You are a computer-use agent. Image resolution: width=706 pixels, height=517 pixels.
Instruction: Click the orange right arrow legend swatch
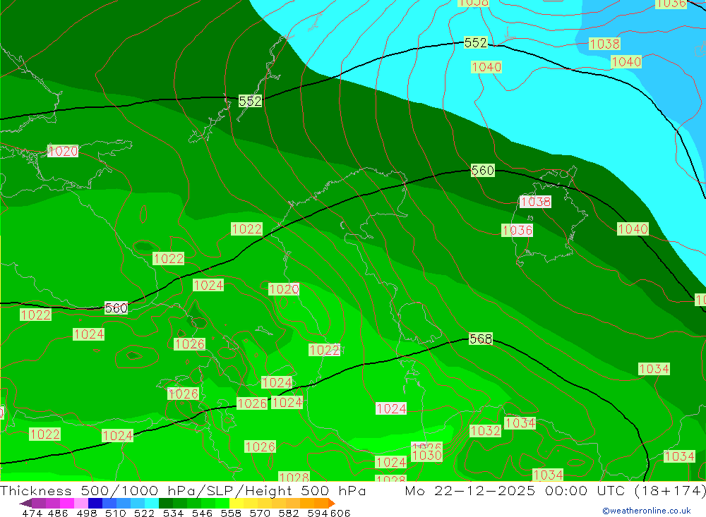coord(332,503)
